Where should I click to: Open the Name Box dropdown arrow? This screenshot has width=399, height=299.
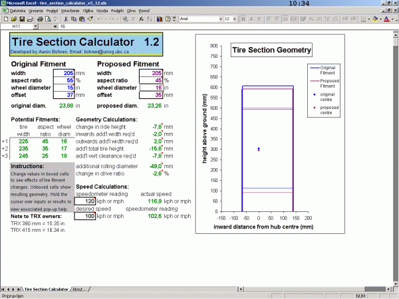point(35,26)
